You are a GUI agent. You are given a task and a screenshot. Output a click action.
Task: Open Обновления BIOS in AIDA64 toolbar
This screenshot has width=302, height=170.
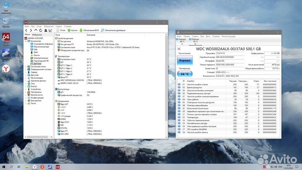tap(89, 30)
